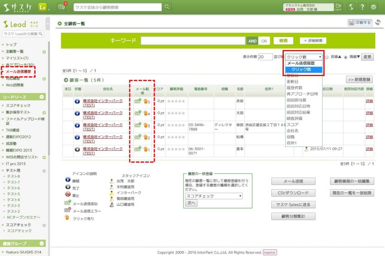Click the green plus icon next to 全顧客一覧
This screenshot has height=256, width=385.
click(x=44, y=52)
